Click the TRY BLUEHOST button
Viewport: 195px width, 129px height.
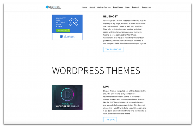coord(113,49)
